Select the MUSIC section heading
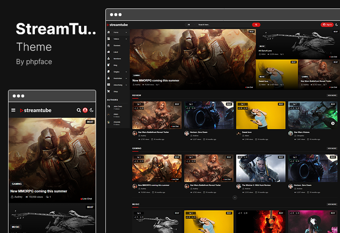This screenshot has width=340, height=233. (x=136, y=204)
